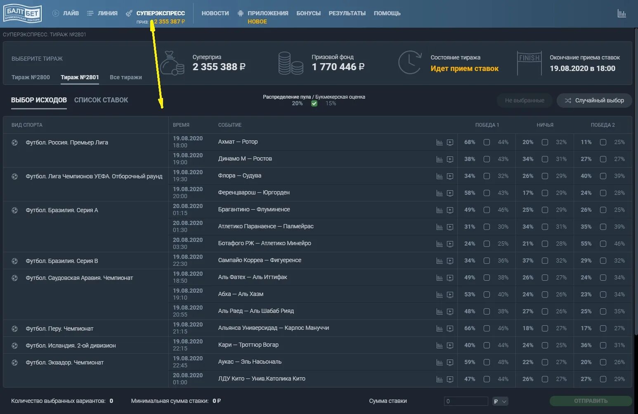Open video icon for Динамо М — Ростов
The height and width of the screenshot is (414, 638).
point(450,159)
